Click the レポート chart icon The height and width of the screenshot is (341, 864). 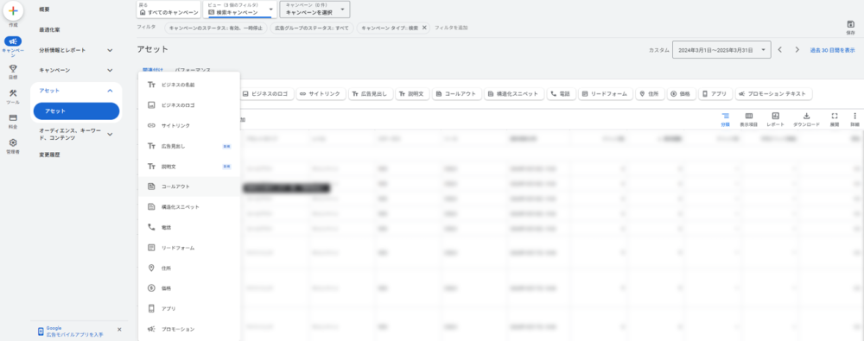[x=775, y=116]
